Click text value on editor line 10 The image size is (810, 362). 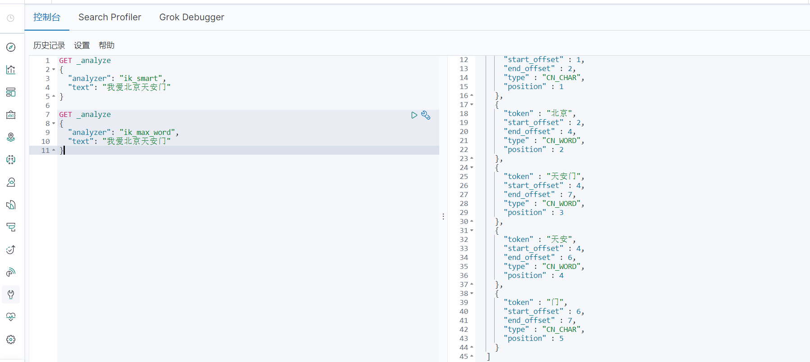point(137,141)
